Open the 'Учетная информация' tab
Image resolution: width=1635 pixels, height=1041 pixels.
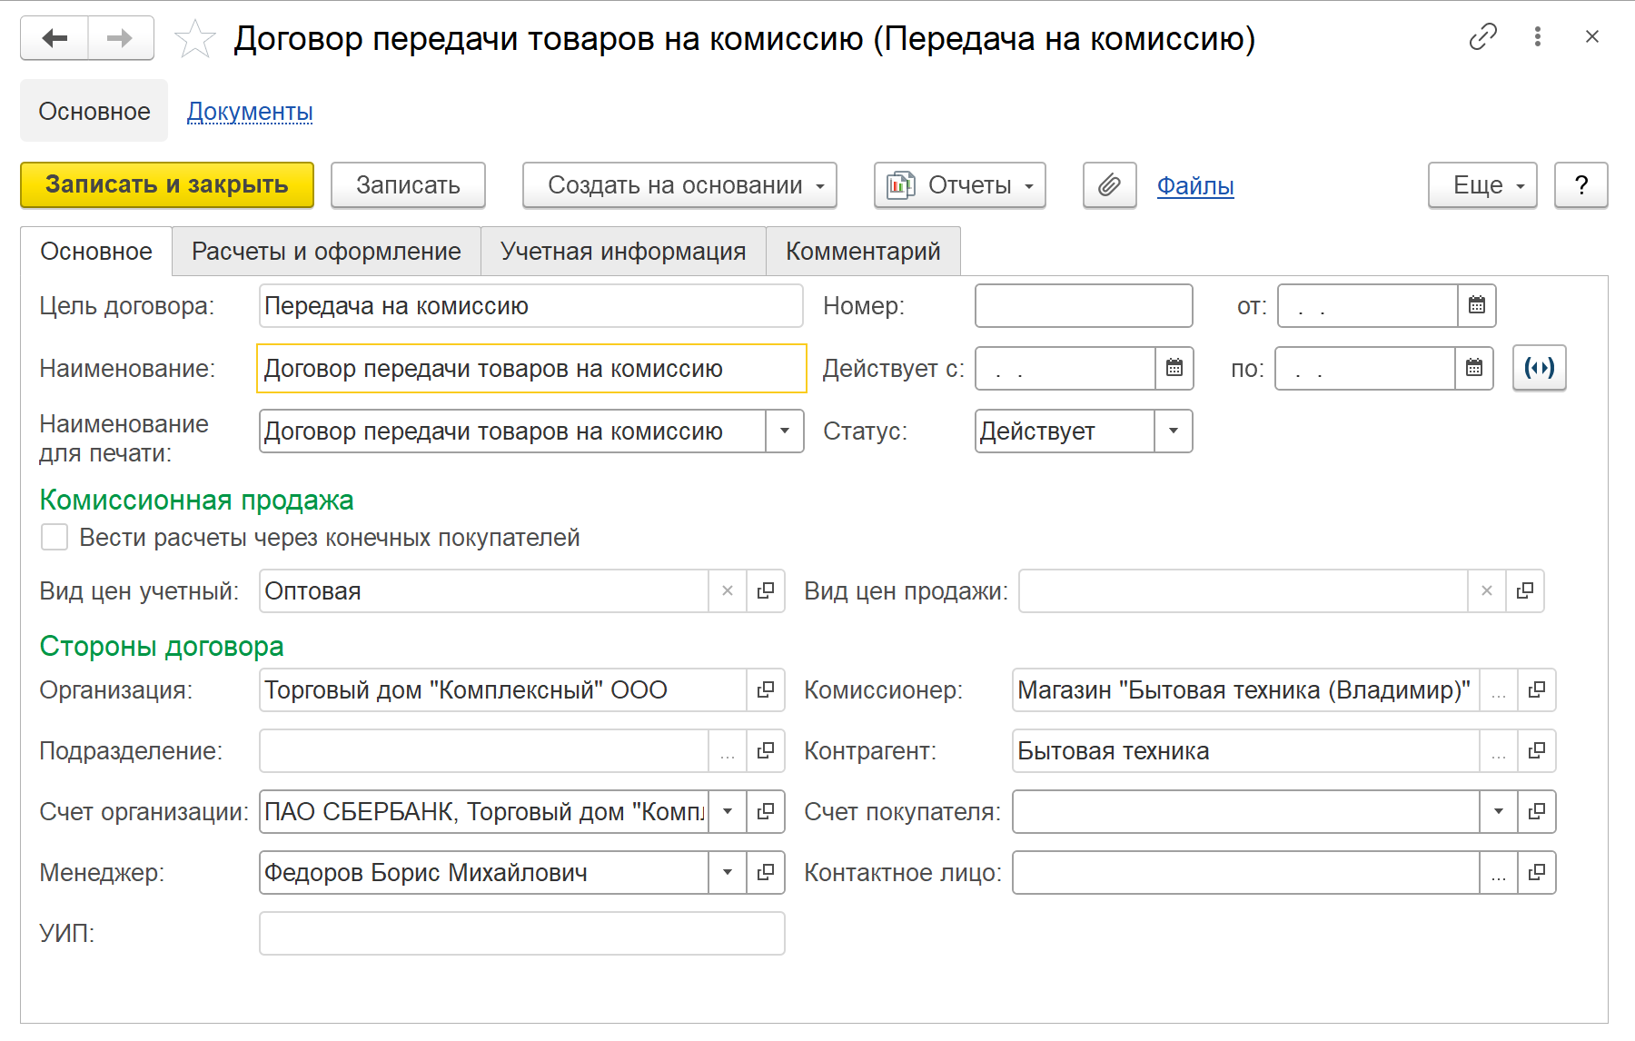click(x=623, y=252)
